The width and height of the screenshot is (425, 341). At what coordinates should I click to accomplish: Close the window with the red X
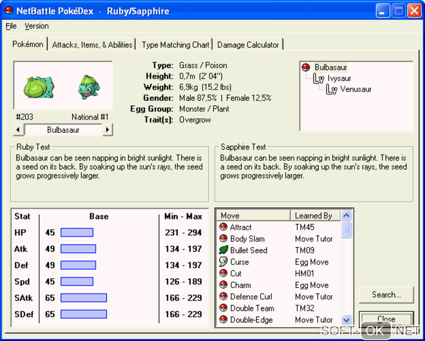(x=415, y=11)
